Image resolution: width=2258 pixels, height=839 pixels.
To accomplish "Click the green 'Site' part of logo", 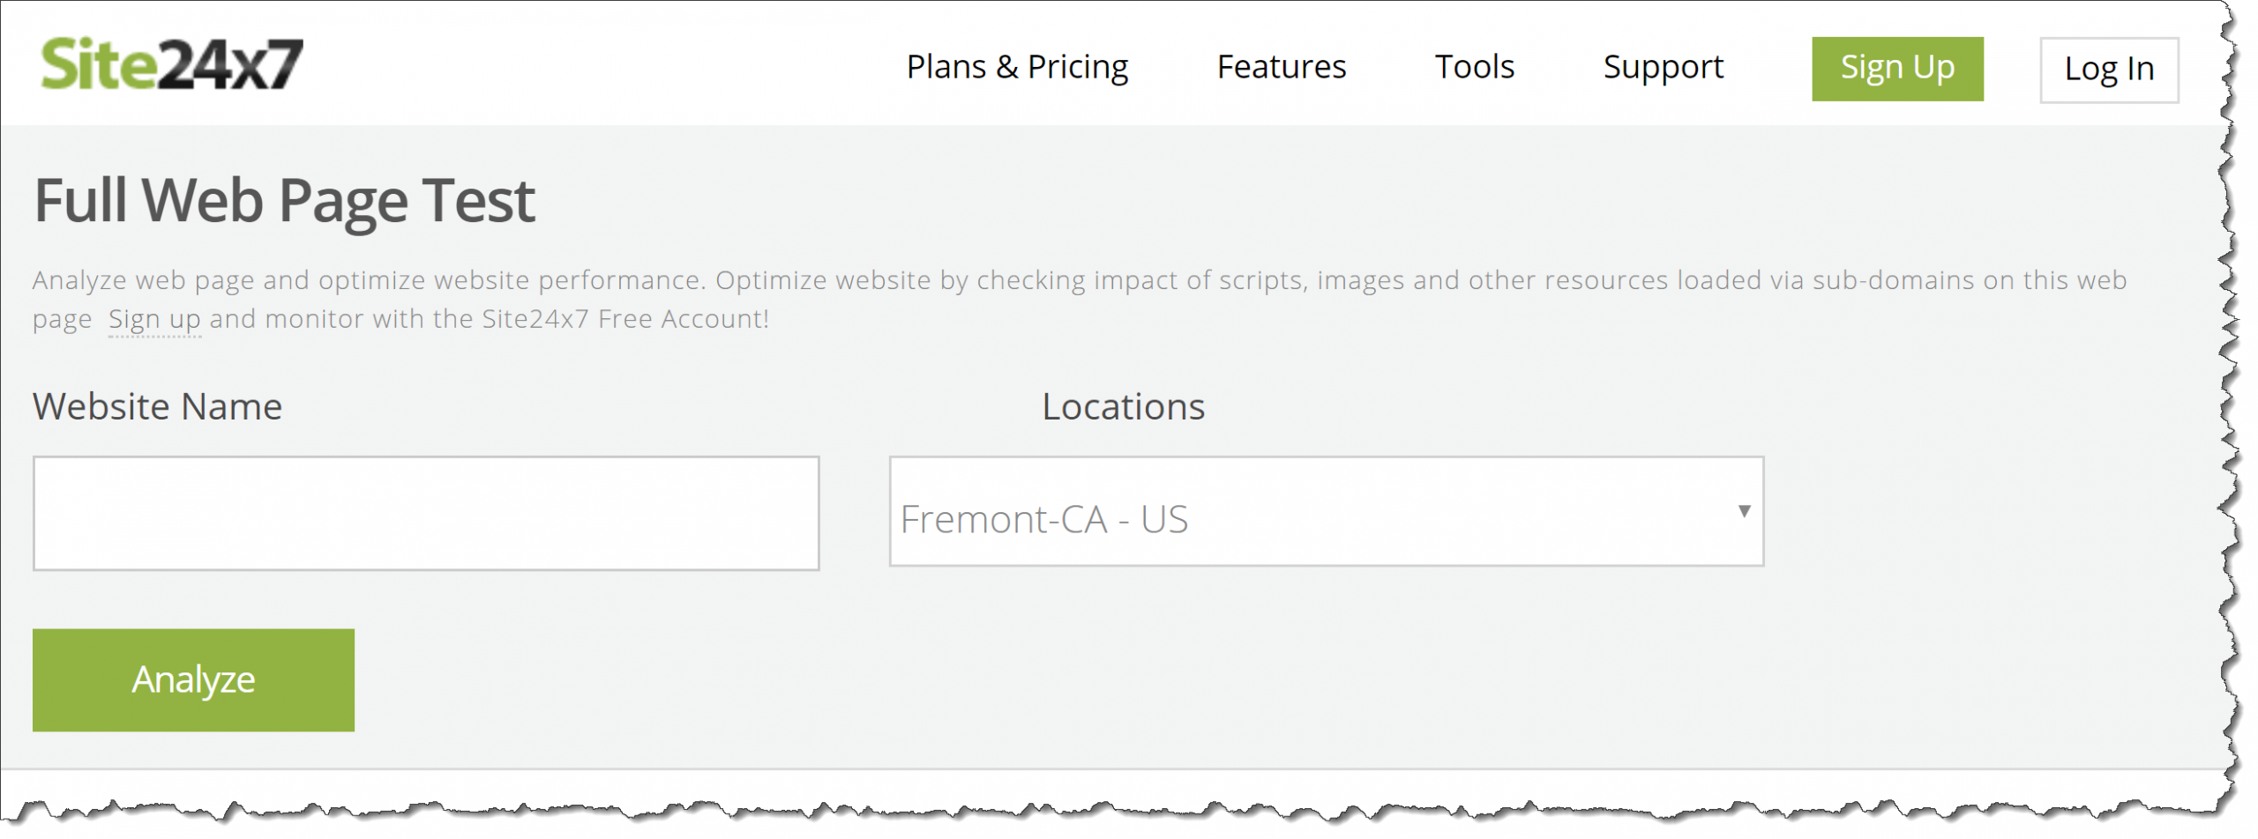I will pyautogui.click(x=97, y=64).
